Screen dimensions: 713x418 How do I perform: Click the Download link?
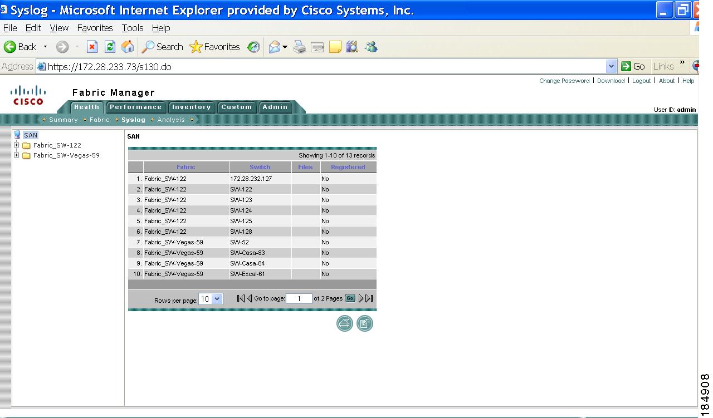pos(611,81)
